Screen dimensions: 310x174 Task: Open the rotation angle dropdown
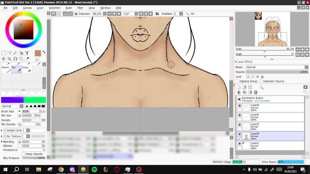[x=136, y=14]
